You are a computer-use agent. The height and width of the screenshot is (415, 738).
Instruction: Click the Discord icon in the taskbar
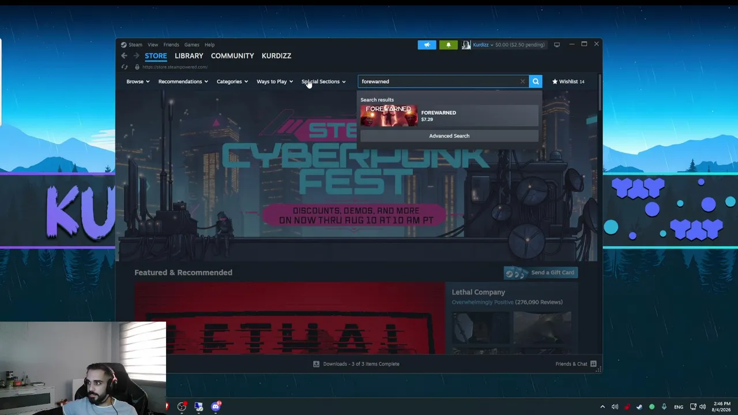[x=216, y=406]
